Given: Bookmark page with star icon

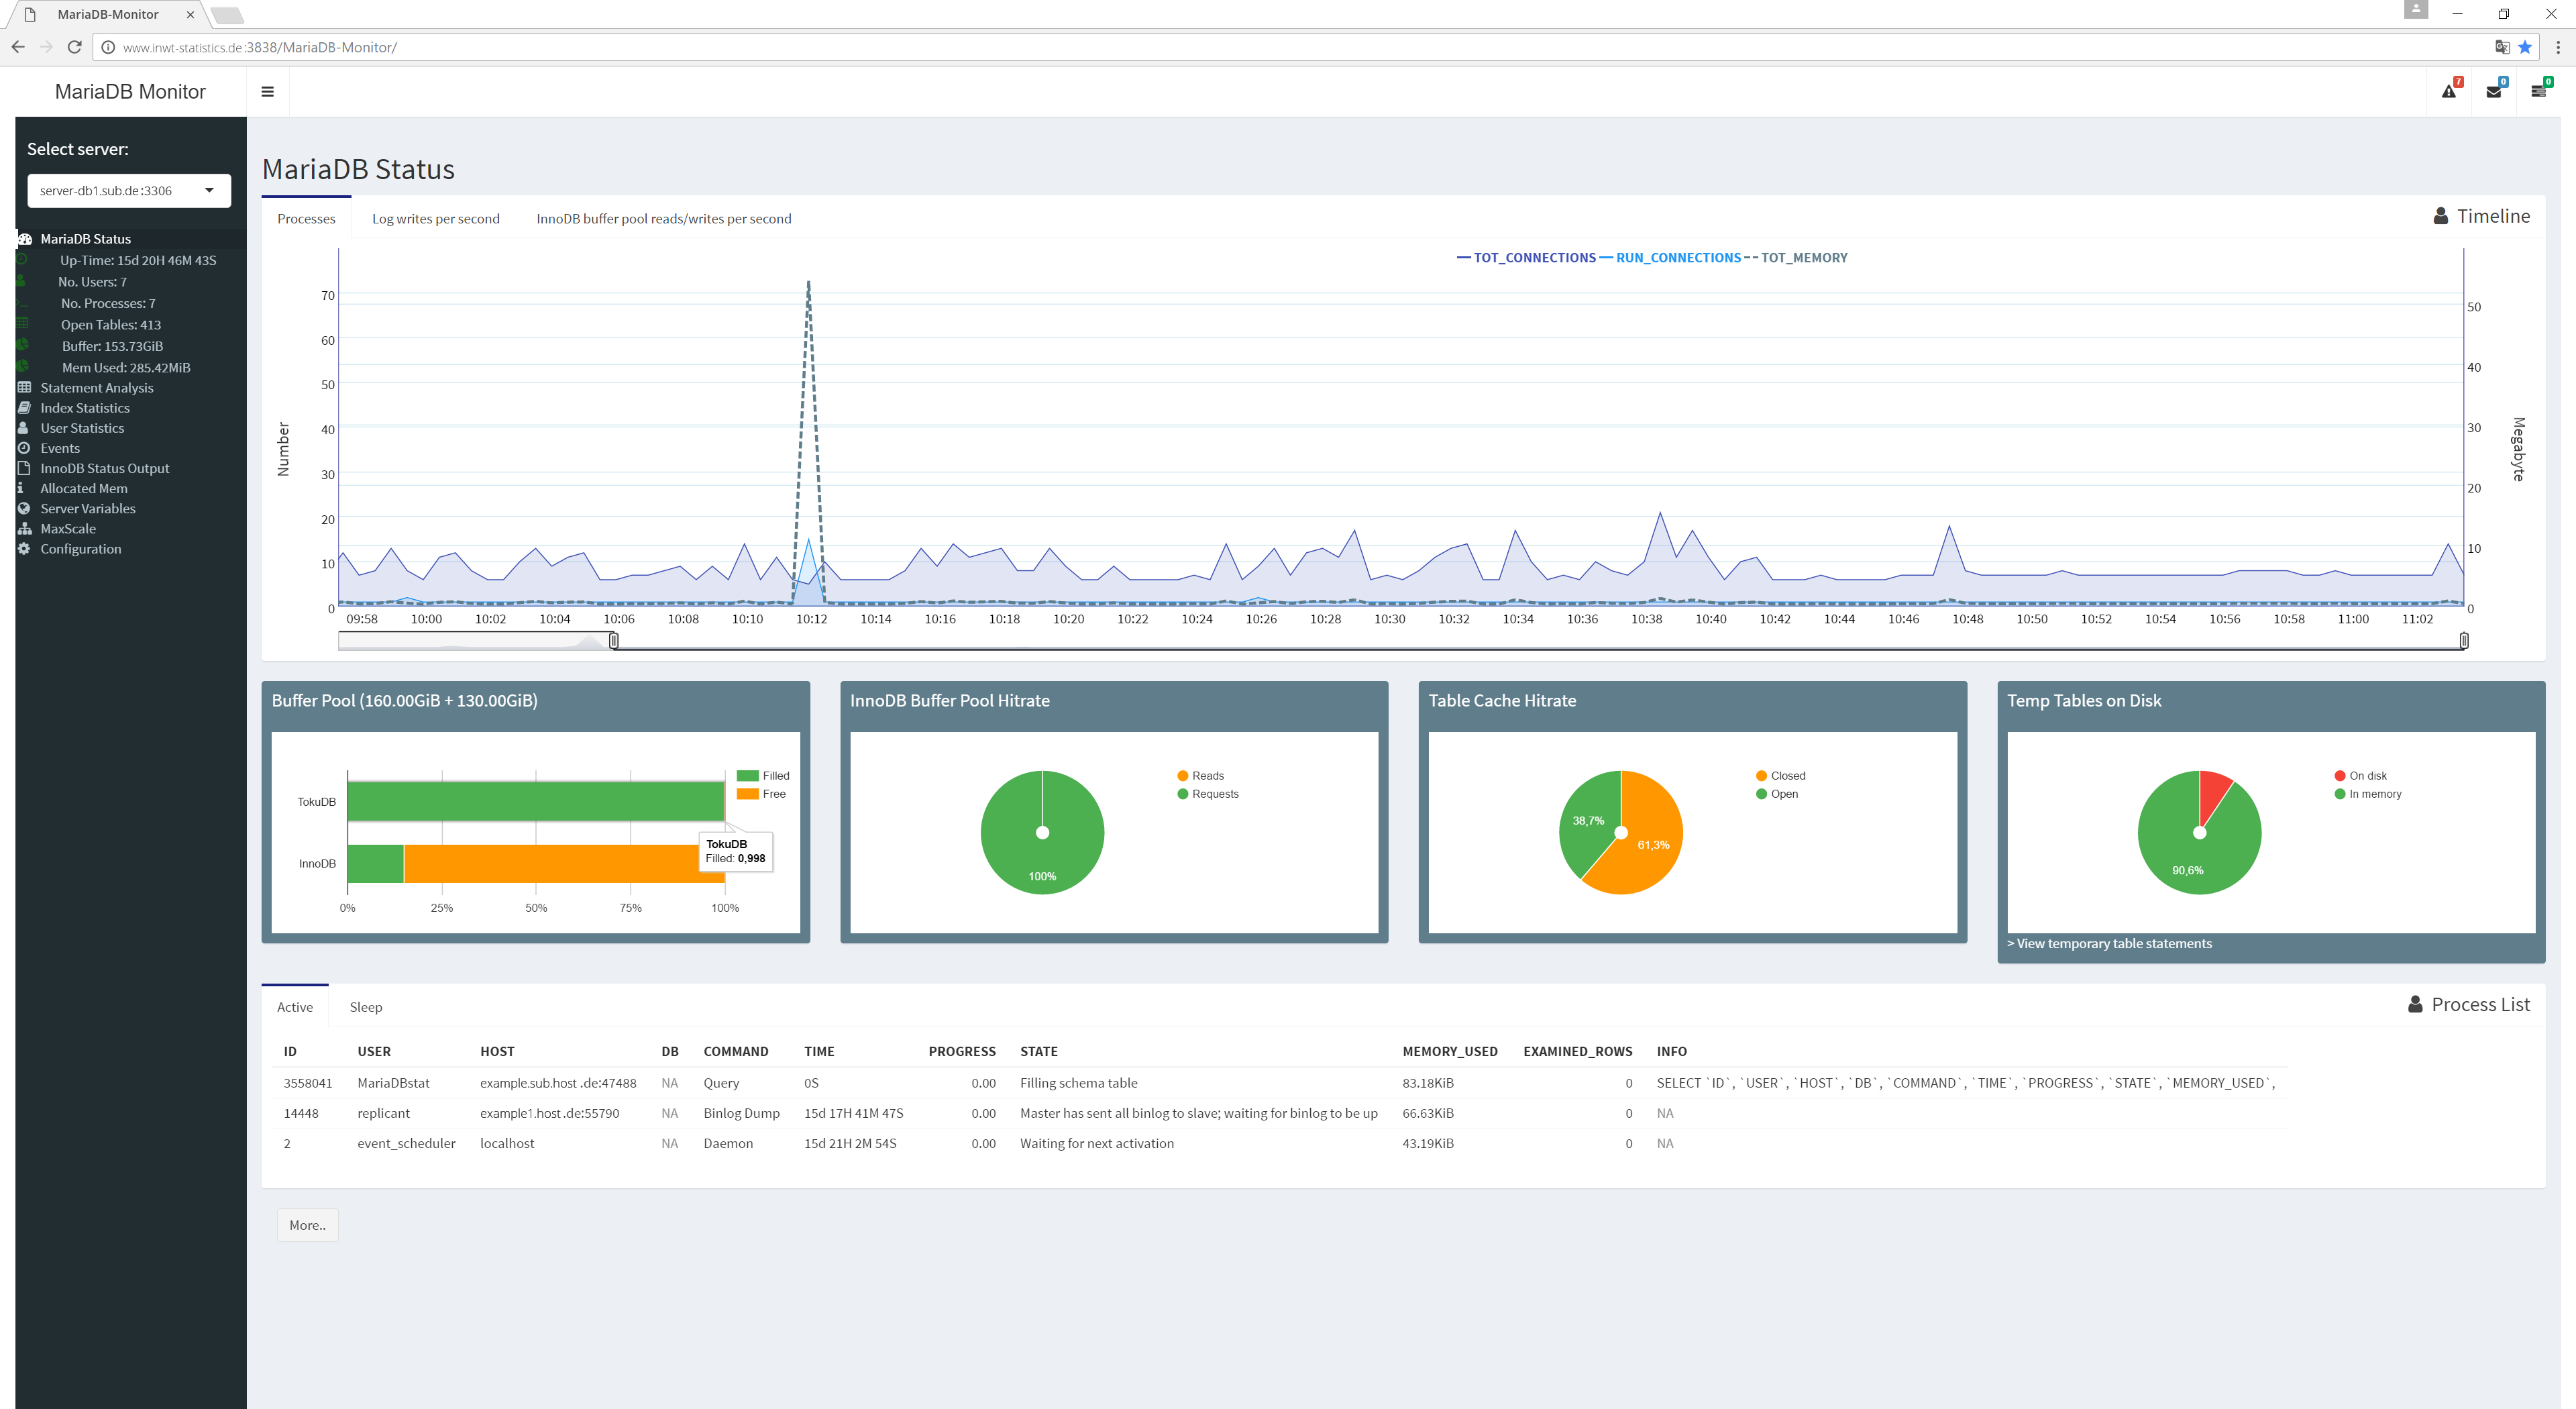Looking at the screenshot, I should 2525,47.
